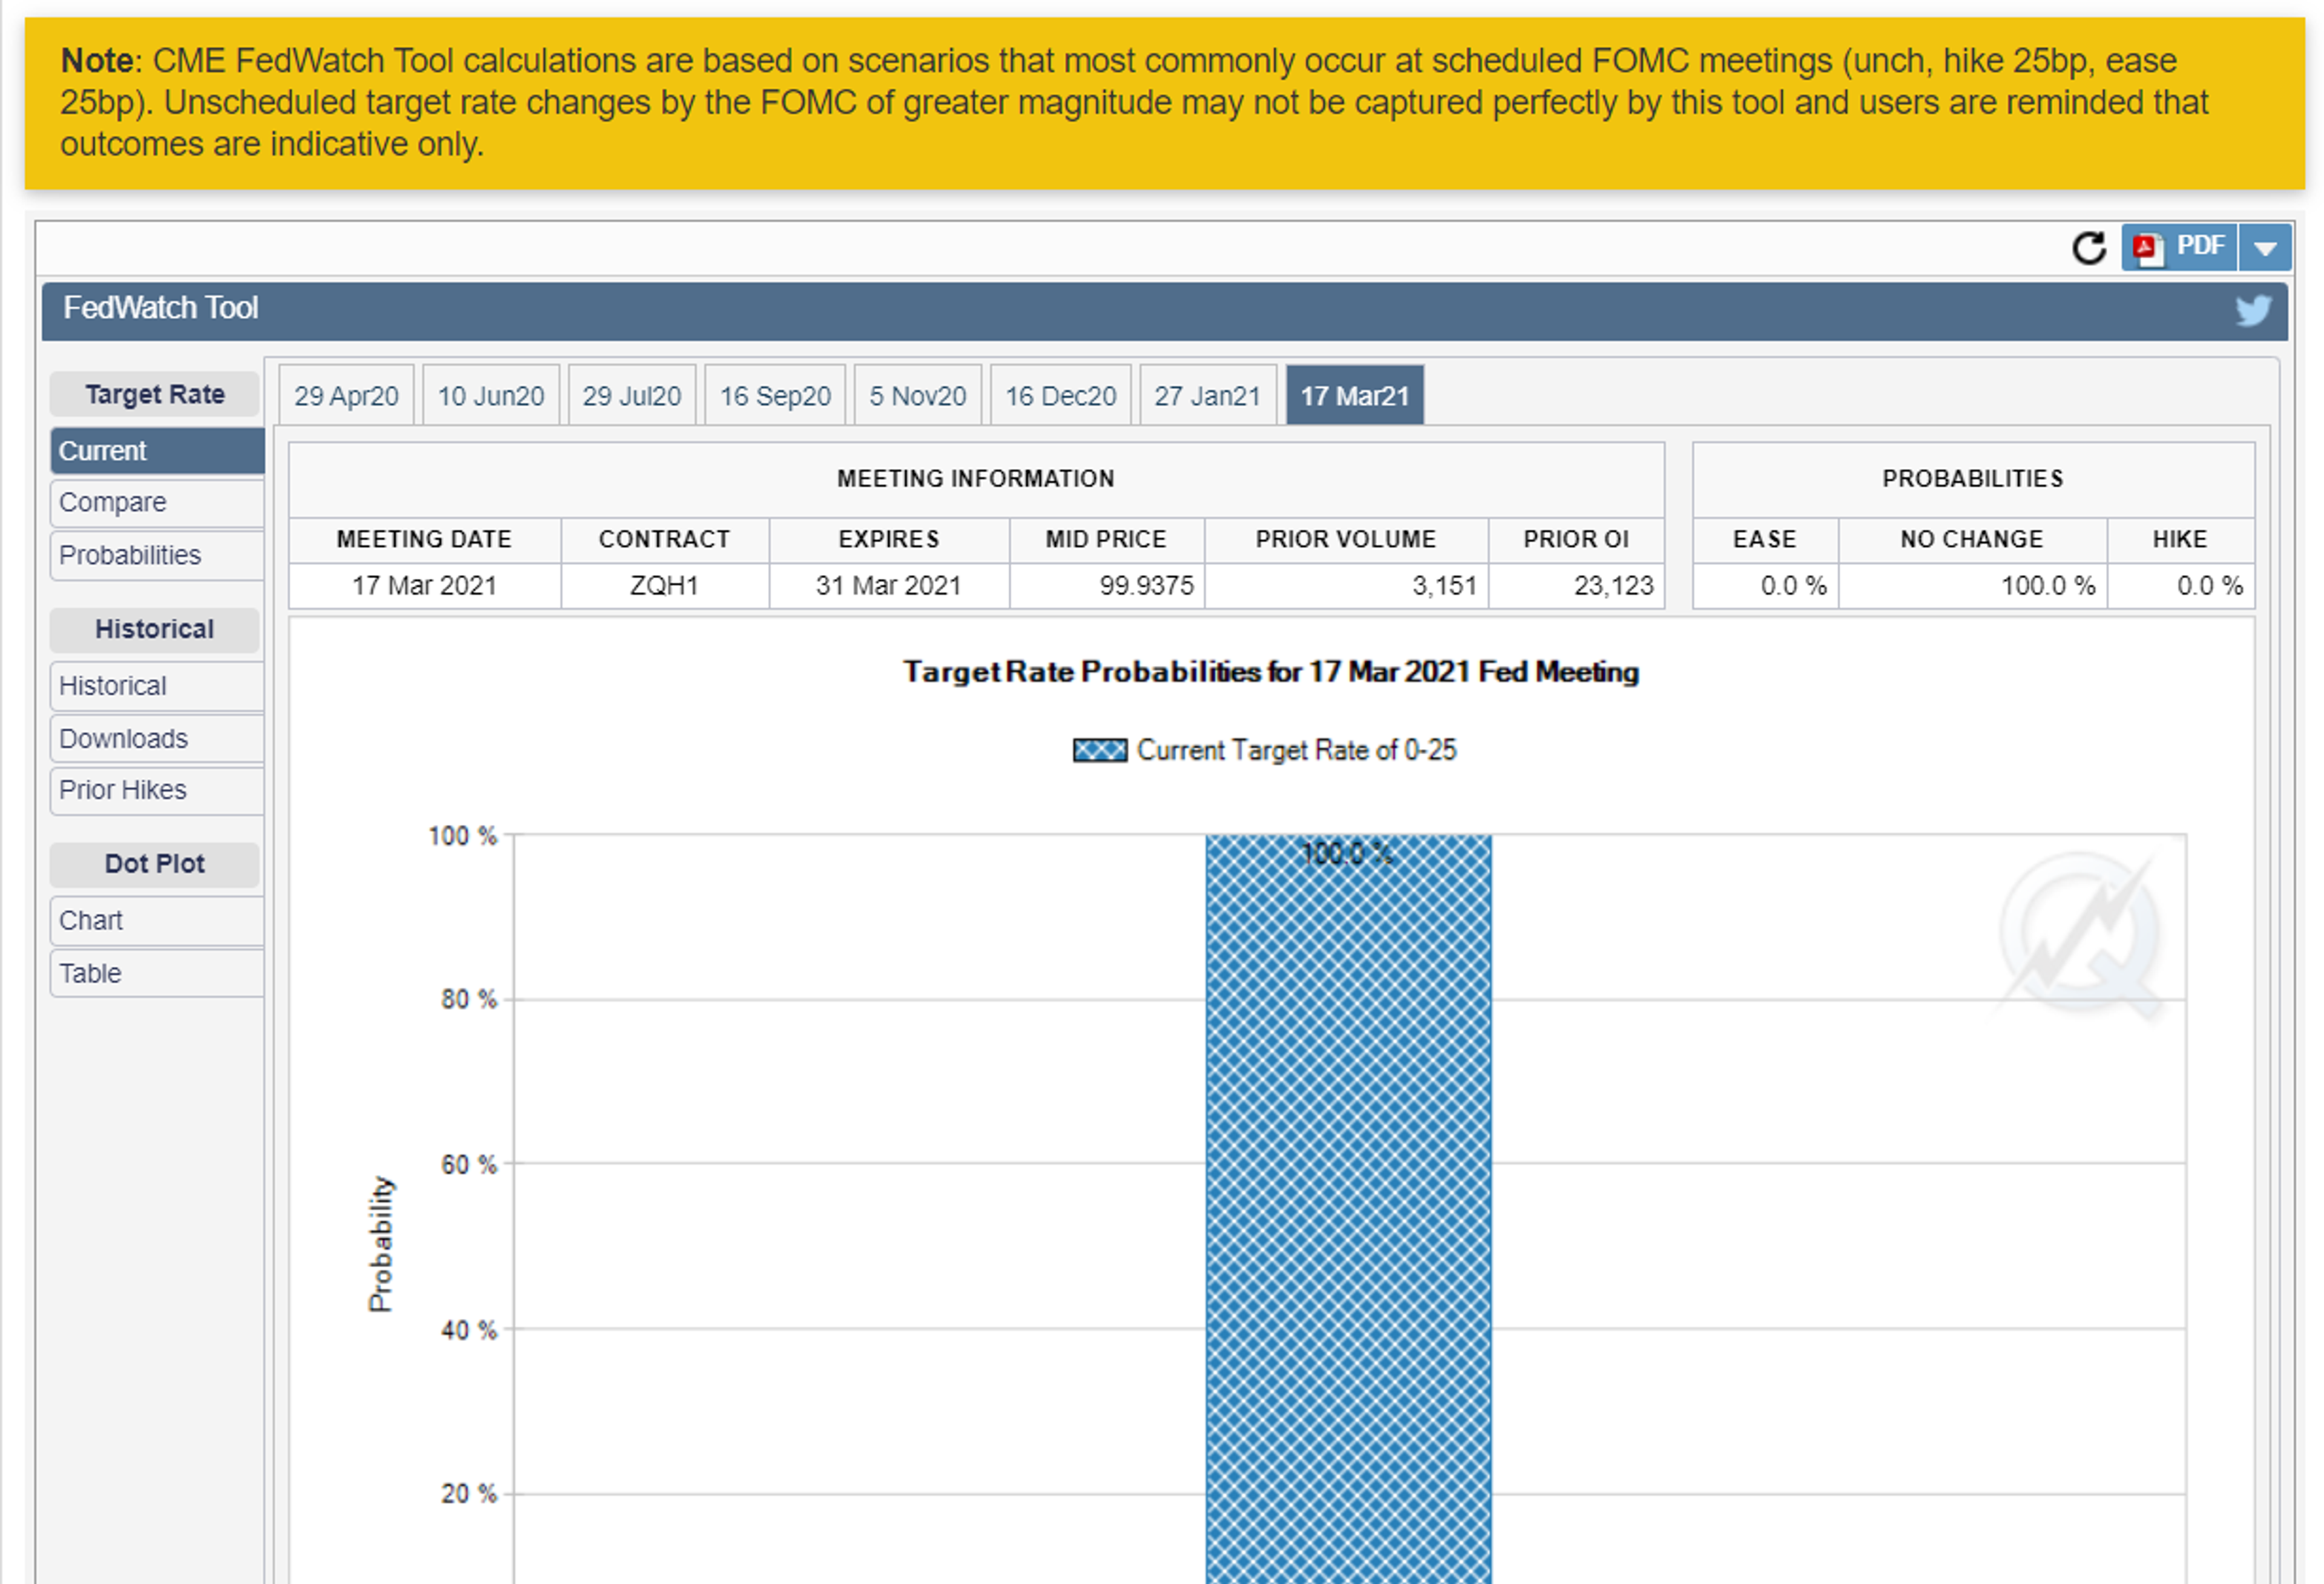Click the Target Rate section header
The image size is (2324, 1584).
coord(155,394)
